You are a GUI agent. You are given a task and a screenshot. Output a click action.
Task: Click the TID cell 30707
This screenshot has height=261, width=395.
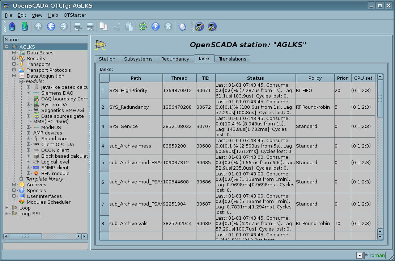206,127
